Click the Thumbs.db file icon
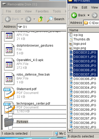Screen dimensions: 99x139 [71, 39]
